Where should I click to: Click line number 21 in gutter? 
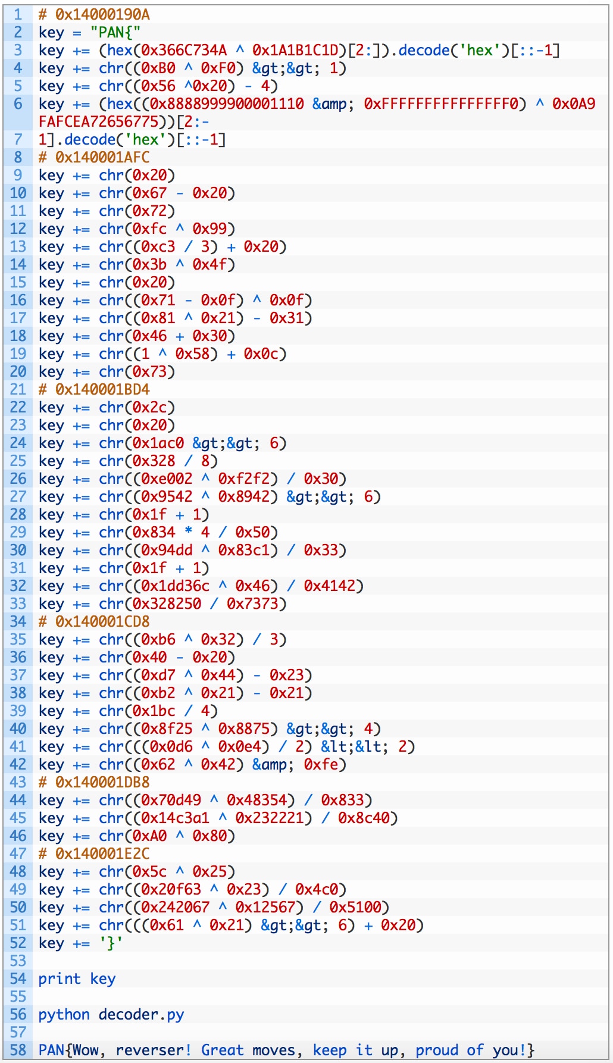pyautogui.click(x=18, y=389)
